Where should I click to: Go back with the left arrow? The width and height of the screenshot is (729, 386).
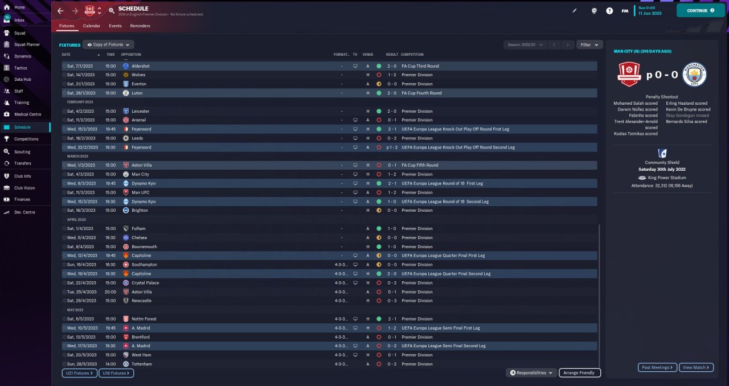click(x=60, y=11)
